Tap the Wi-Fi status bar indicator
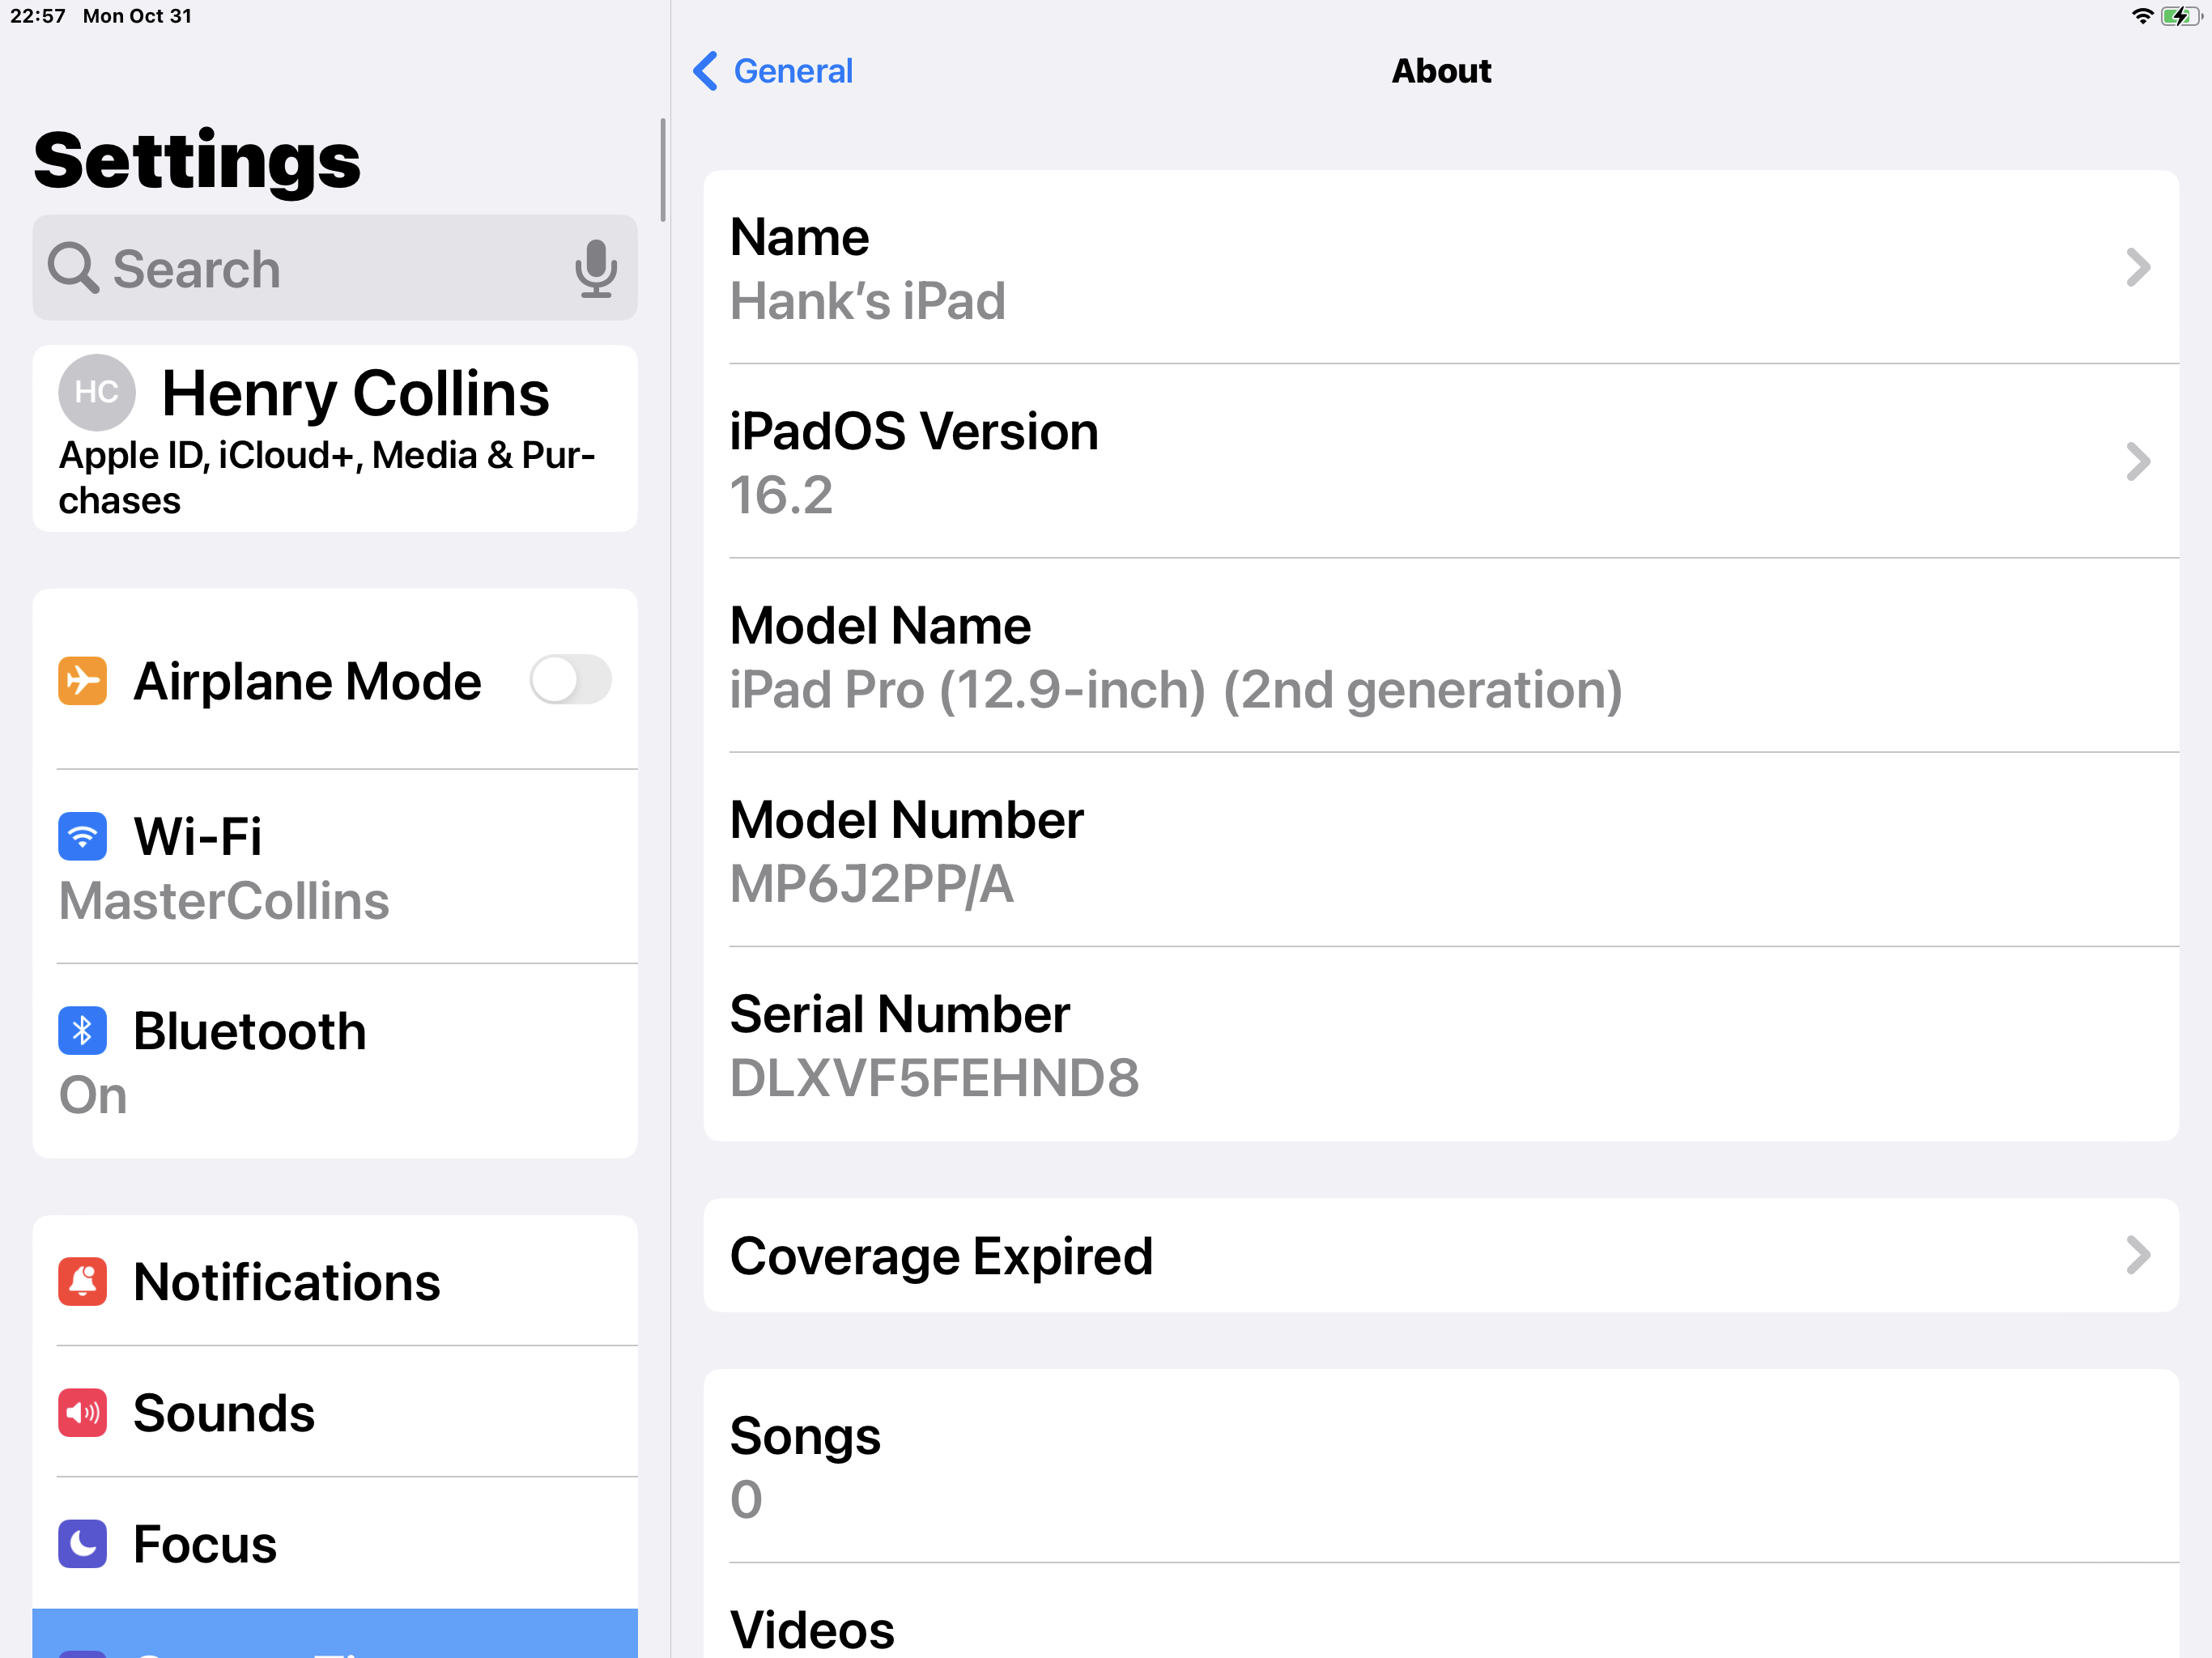The width and height of the screenshot is (2212, 1658). tap(2142, 16)
